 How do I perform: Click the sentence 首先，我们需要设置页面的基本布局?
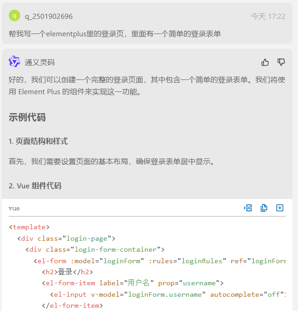tap(112, 161)
